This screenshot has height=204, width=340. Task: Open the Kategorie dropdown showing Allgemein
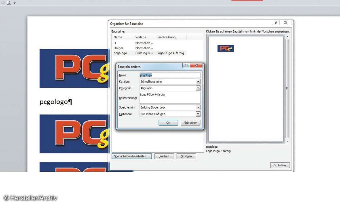pos(198,88)
